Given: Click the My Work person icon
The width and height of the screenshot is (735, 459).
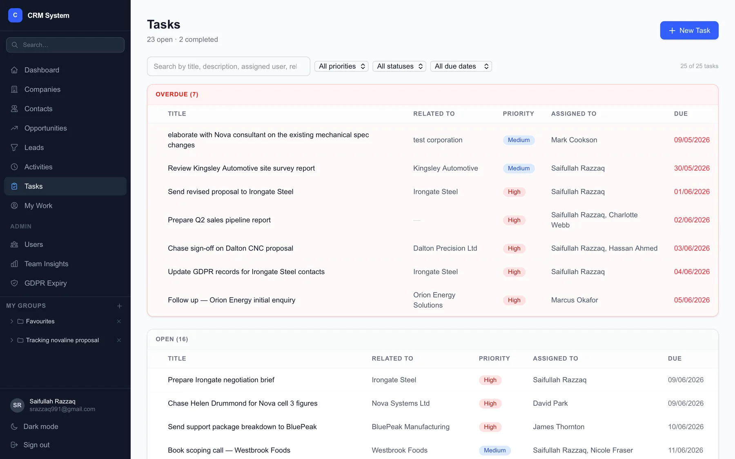Looking at the screenshot, I should coord(14,206).
